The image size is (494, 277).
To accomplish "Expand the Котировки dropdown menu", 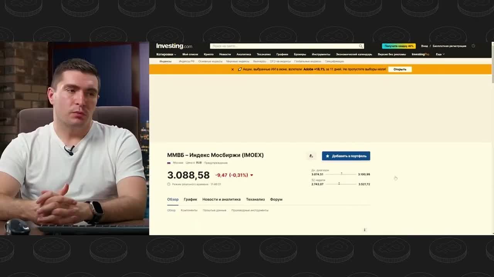I will [x=166, y=54].
